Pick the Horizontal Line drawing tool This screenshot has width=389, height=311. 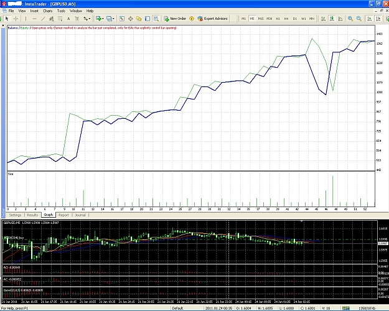pos(34,19)
